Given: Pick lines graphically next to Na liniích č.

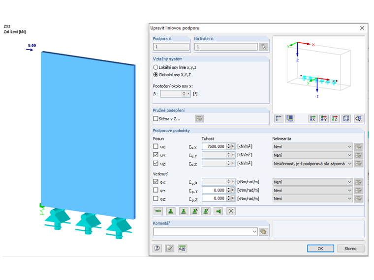Looking at the screenshot, I should (264, 47).
